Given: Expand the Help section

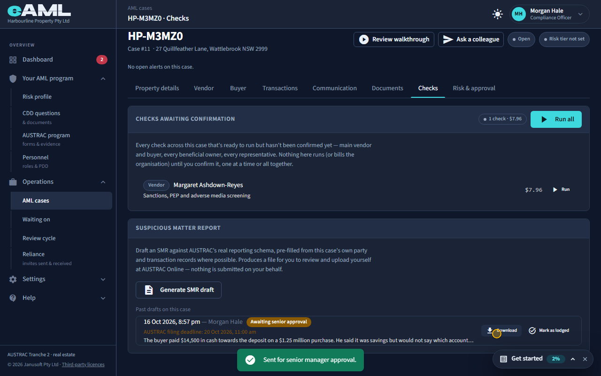Looking at the screenshot, I should [103, 298].
